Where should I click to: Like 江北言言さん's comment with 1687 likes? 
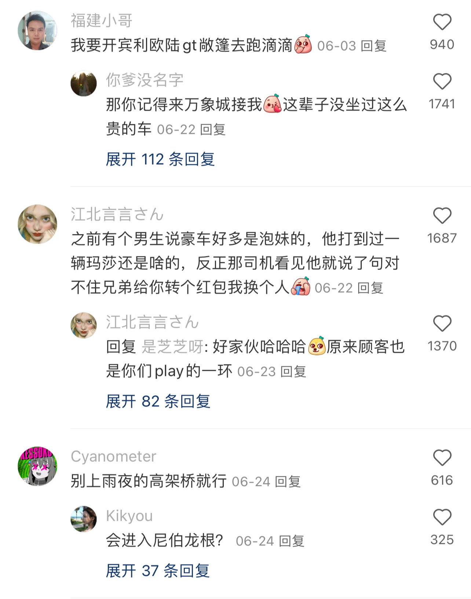click(x=442, y=216)
